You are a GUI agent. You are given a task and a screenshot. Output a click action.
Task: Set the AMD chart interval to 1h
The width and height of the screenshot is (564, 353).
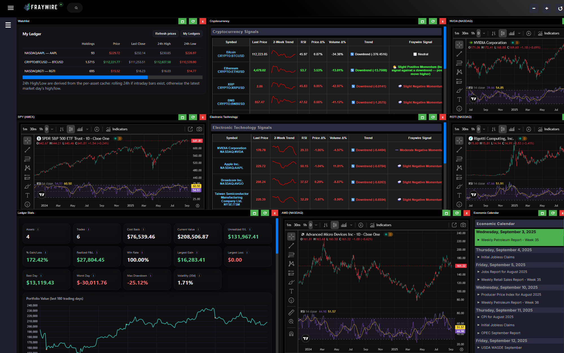coord(305,225)
